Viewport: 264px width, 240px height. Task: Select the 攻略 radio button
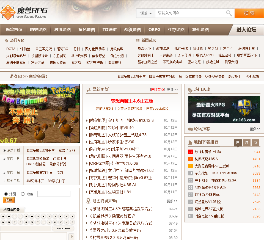coord(23,194)
